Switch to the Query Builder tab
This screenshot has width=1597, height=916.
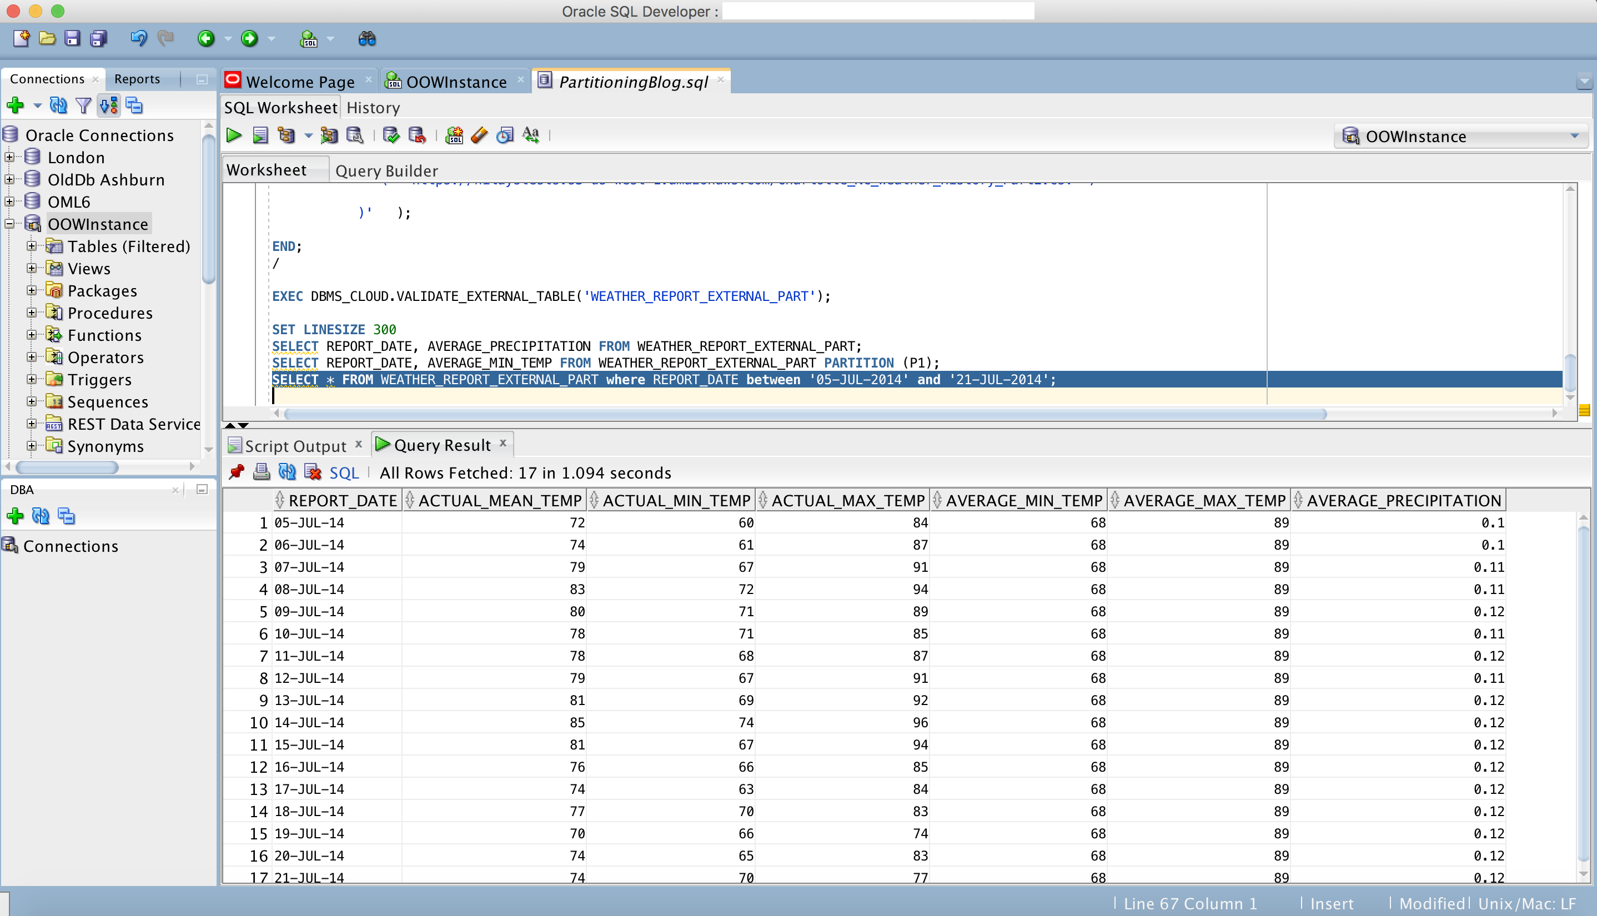click(x=386, y=170)
